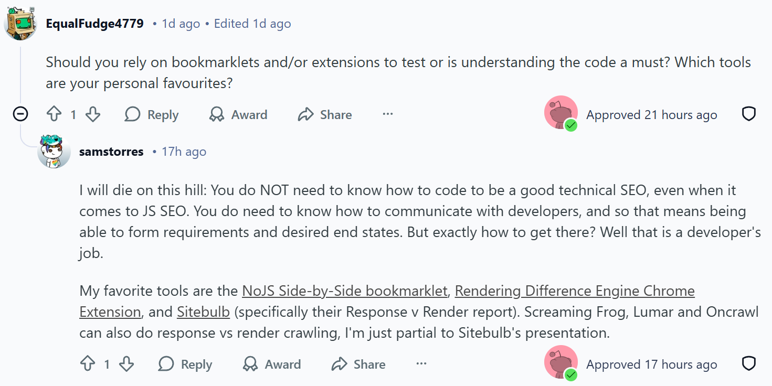The height and width of the screenshot is (386, 772).
Task: Reply to samstorres's comment
Action: coord(185,364)
